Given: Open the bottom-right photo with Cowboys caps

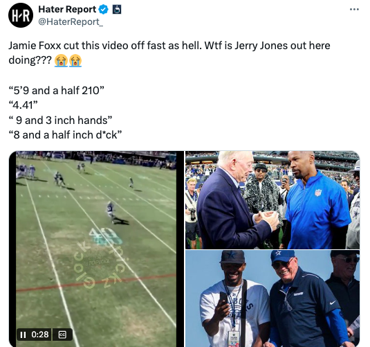Looking at the screenshot, I should [x=272, y=299].
